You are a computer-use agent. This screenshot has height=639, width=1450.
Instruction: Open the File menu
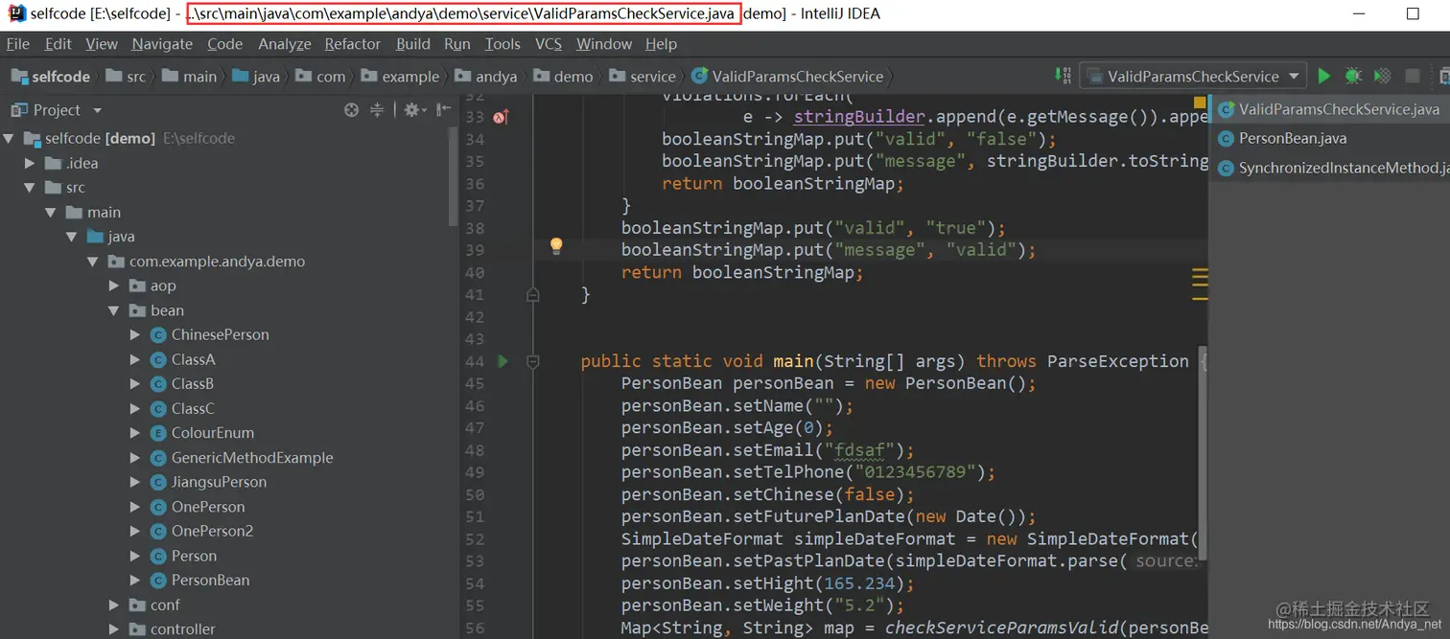coord(17,44)
